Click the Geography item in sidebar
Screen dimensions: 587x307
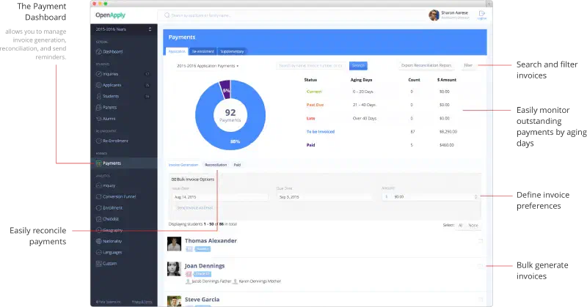point(113,230)
